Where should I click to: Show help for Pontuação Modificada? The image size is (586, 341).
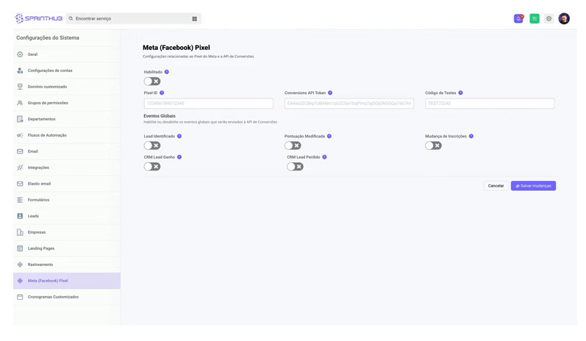coord(329,136)
